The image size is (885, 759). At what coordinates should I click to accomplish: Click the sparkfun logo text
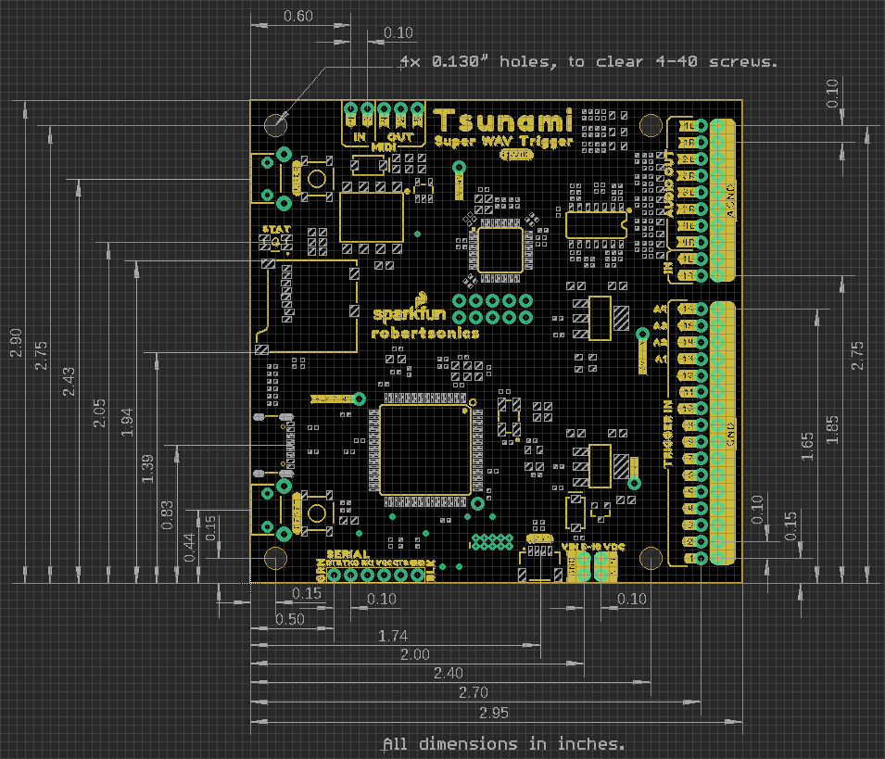click(410, 313)
